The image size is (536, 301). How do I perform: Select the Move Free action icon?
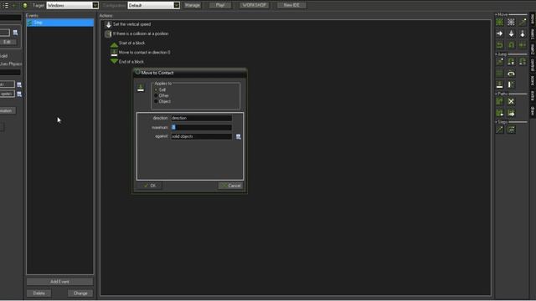[511, 23]
